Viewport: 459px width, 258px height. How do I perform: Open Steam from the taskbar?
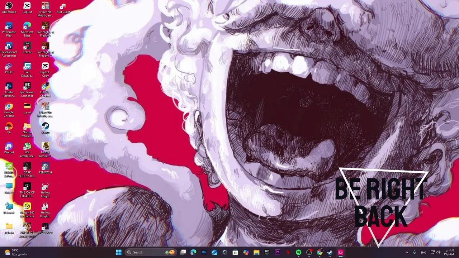point(330,252)
